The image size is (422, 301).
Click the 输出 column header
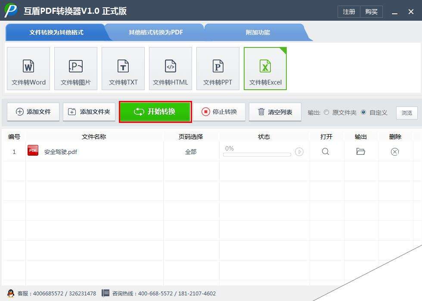click(361, 137)
